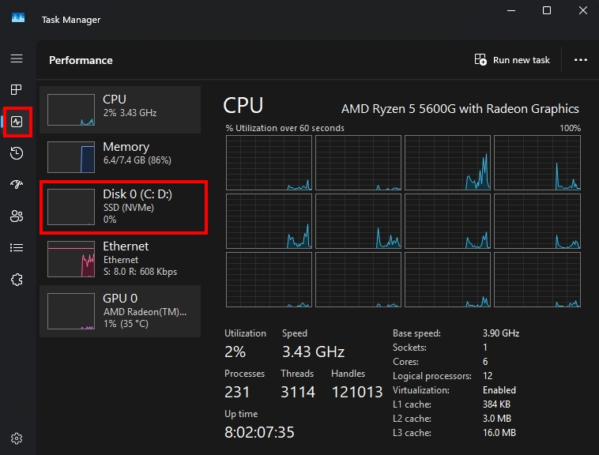Screen dimensions: 599x455
Task: Open the Startup apps page icon
Action: pyautogui.click(x=17, y=184)
